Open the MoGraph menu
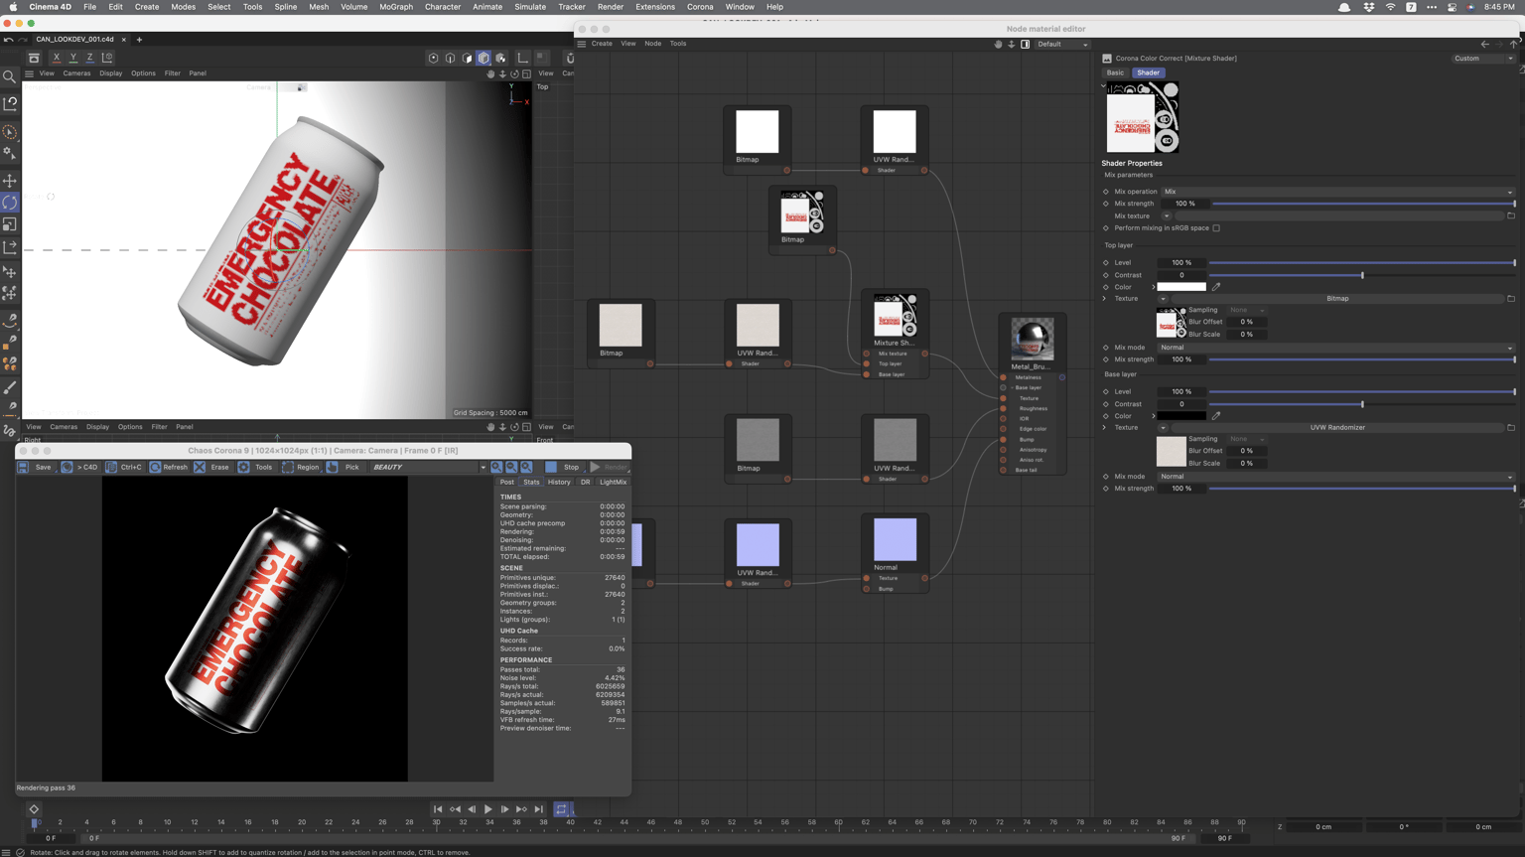This screenshot has width=1525, height=857. (x=396, y=7)
